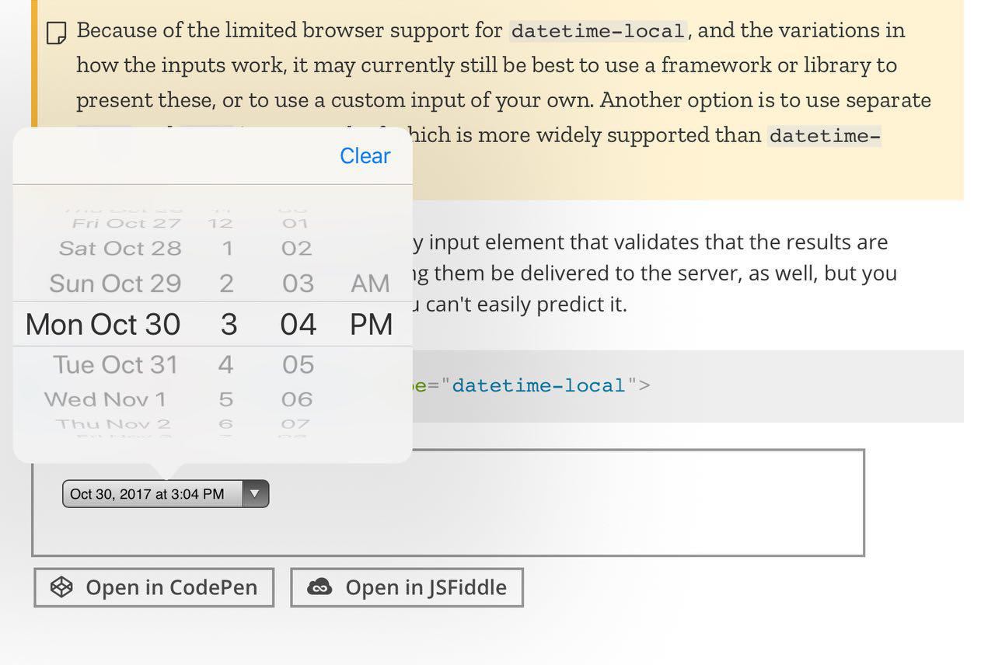The image size is (995, 665).
Task: Select Mon Oct 30 in the date wheel
Action: pyautogui.click(x=102, y=324)
